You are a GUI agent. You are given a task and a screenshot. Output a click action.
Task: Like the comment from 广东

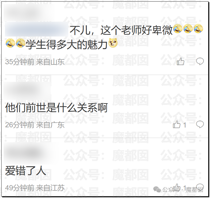coord(177,124)
